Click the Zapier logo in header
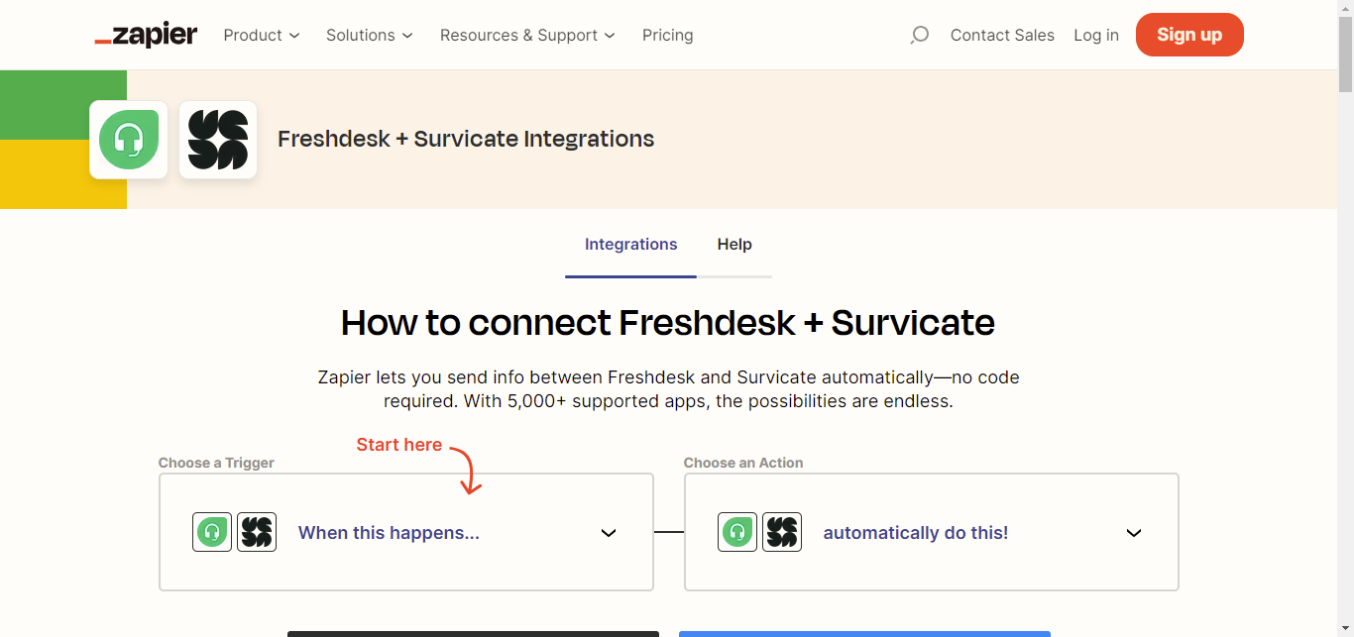 tap(146, 36)
